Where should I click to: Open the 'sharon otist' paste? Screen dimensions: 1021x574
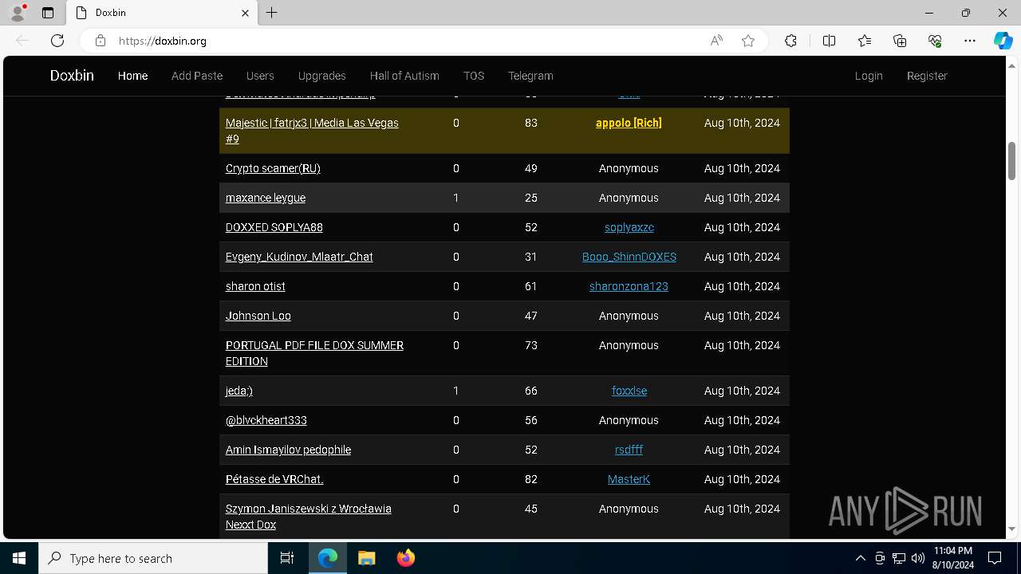[255, 286]
